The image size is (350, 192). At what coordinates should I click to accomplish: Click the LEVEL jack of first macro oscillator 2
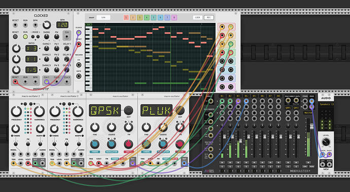[20, 164]
